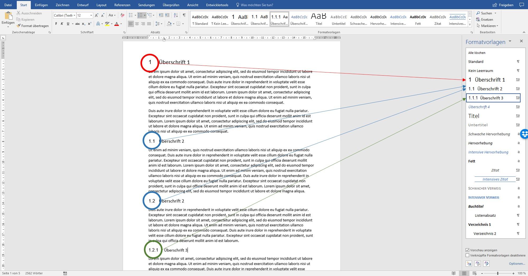The height and width of the screenshot is (276, 528).
Task: Click the Was möchten Sie tun search box
Action: click(254, 5)
